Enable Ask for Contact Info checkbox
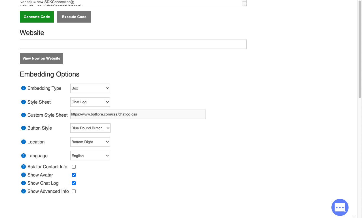This screenshot has width=362, height=218. (74, 167)
